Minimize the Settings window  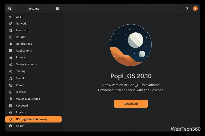[x=178, y=9]
